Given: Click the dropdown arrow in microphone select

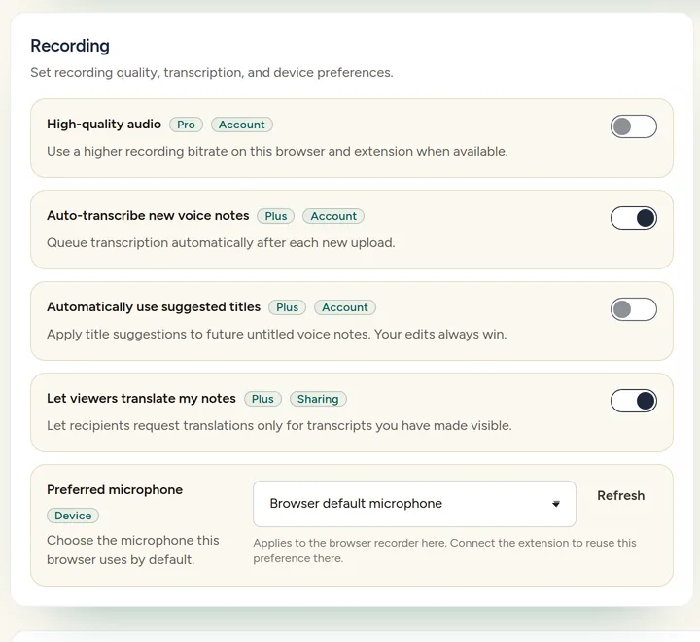Looking at the screenshot, I should (x=556, y=504).
